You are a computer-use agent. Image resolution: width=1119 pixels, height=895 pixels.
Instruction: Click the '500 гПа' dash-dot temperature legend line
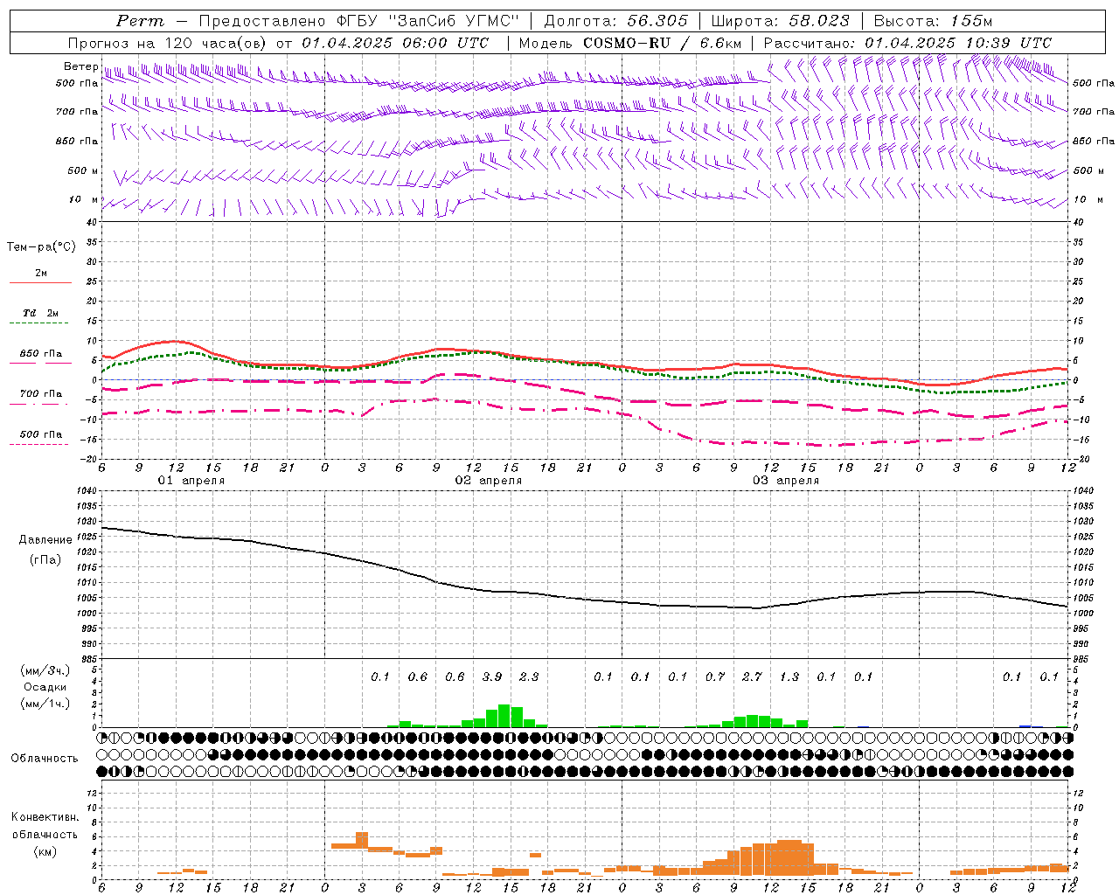point(39,445)
